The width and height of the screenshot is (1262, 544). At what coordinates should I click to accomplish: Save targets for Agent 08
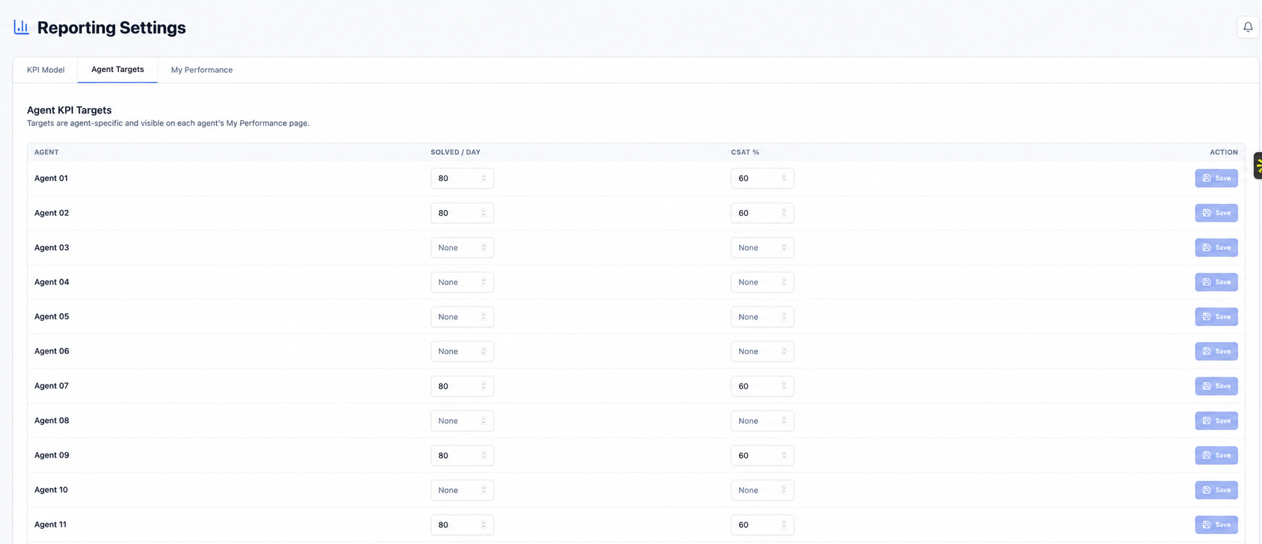tap(1216, 421)
